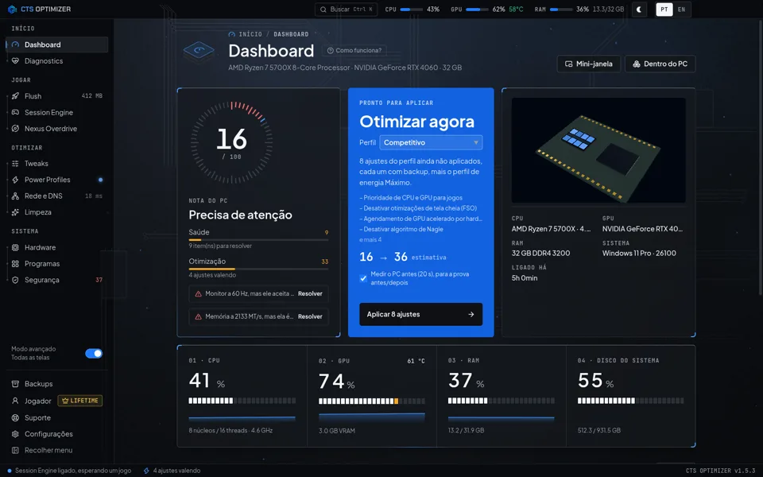Click the GPU 74% segmented usage bar

pos(372,401)
